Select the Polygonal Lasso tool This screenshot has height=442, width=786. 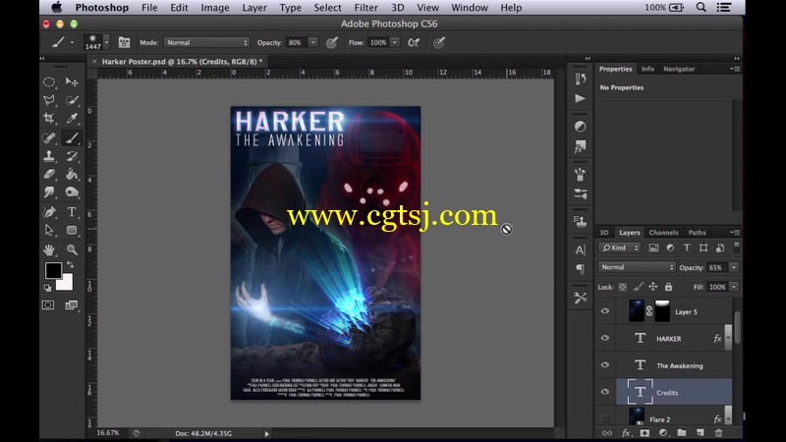49,100
